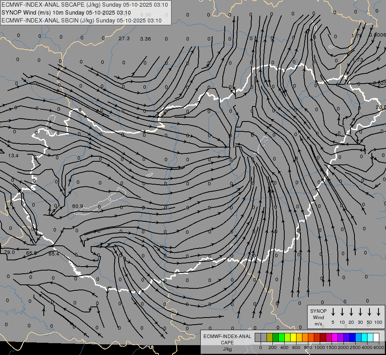Click the SBCAPE title line at the top
Screen dimensions: 386x355
point(85,5)
